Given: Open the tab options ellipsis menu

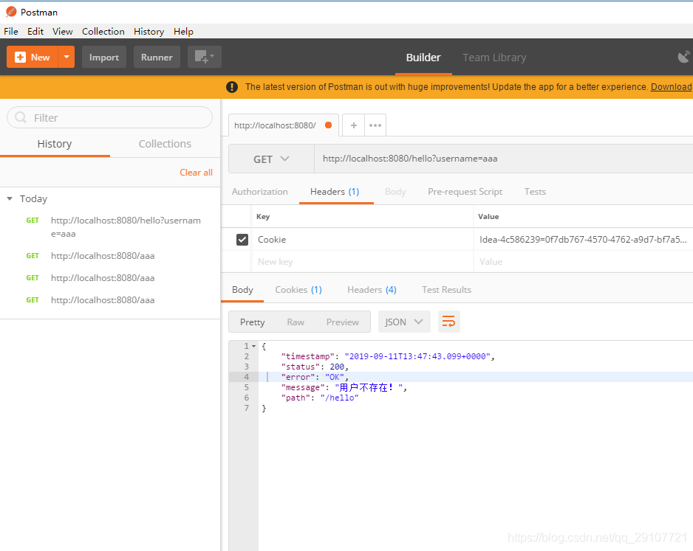Looking at the screenshot, I should tap(375, 125).
